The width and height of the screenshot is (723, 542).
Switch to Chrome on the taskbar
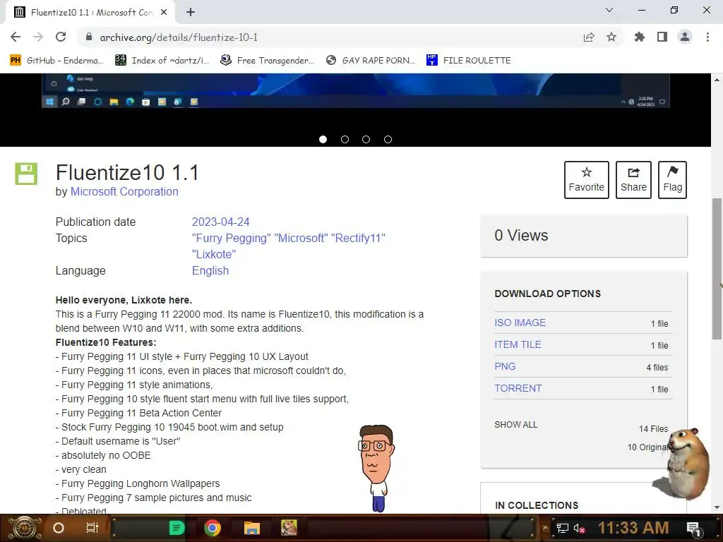[x=213, y=528]
